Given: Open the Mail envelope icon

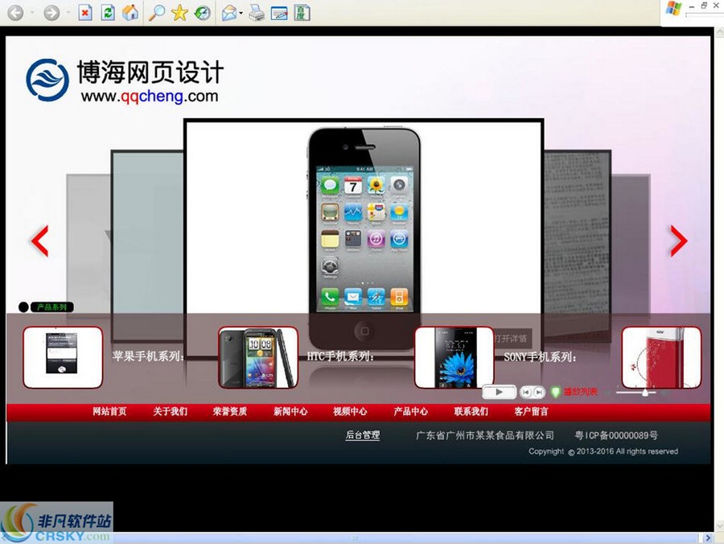Looking at the screenshot, I should coord(229,13).
